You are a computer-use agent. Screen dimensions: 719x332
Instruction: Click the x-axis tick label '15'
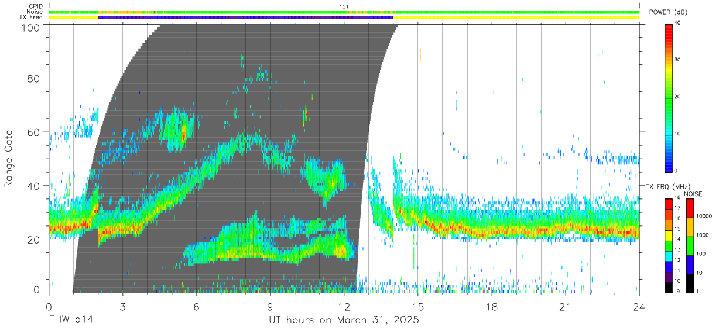pos(418,307)
